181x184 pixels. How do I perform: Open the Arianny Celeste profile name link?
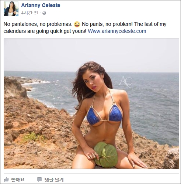point(41,5)
